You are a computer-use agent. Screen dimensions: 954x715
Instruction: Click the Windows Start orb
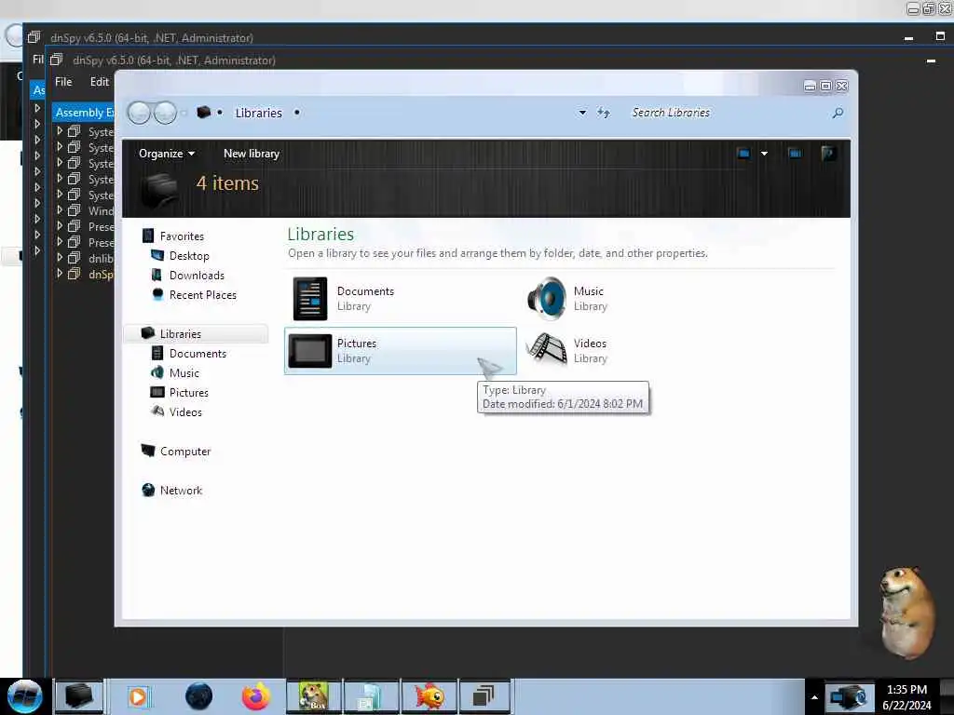tap(24, 696)
